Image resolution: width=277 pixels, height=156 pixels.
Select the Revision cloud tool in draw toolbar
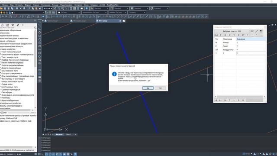(39, 46)
